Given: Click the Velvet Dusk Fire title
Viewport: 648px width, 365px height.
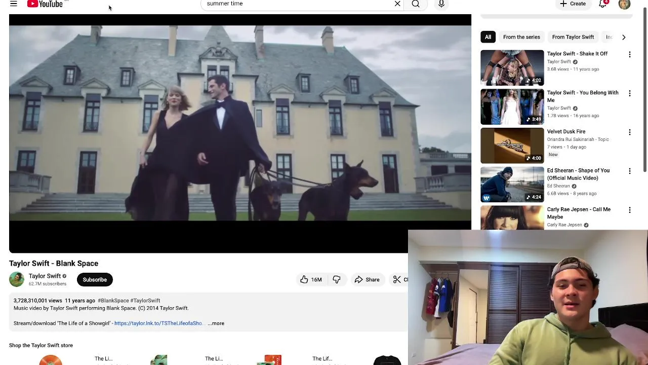Looking at the screenshot, I should click(x=566, y=132).
